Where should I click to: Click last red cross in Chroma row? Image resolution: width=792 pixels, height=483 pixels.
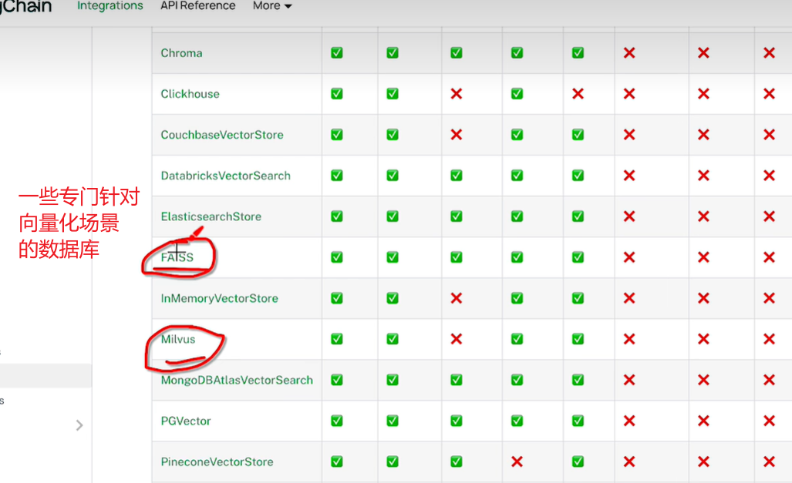pos(769,53)
